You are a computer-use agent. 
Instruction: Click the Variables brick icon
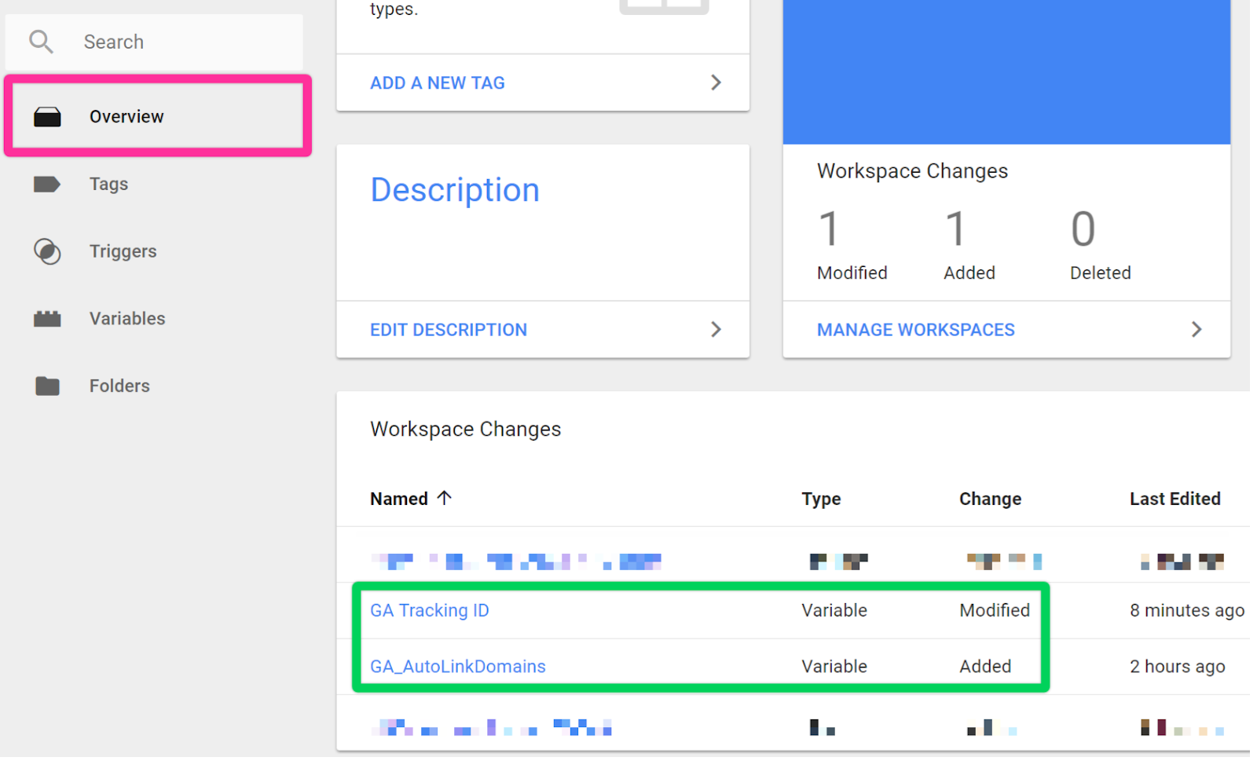click(47, 319)
